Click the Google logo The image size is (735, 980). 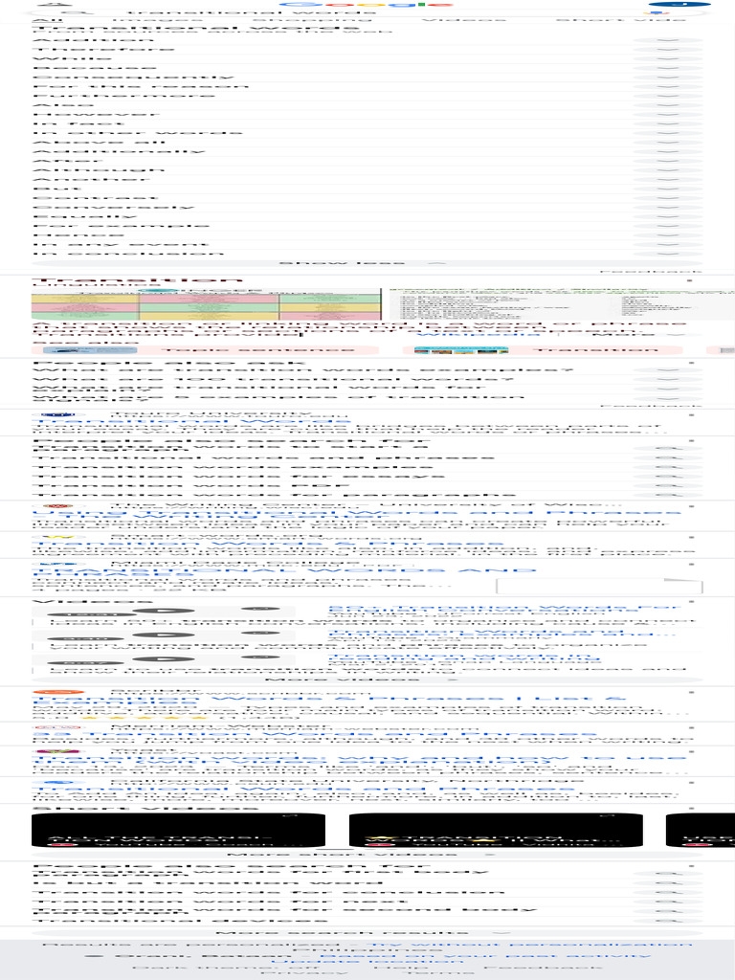click(x=367, y=4)
